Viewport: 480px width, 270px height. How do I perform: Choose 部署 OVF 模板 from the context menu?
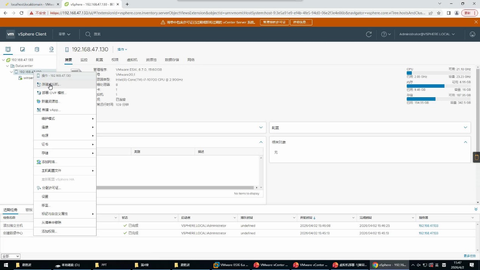click(x=65, y=93)
